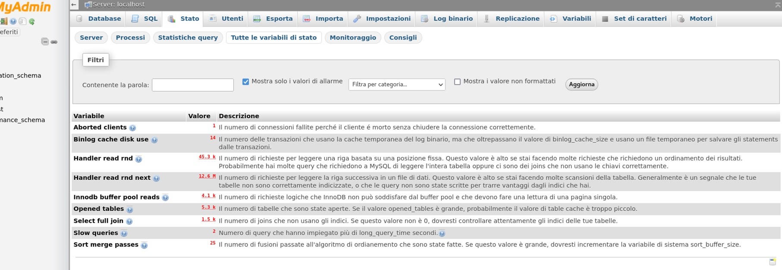Click the chain link icon in navigation panel
782x270 pixels.
tap(54, 42)
